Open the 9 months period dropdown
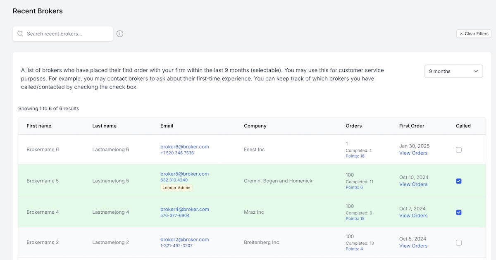496x260 pixels. coord(453,71)
